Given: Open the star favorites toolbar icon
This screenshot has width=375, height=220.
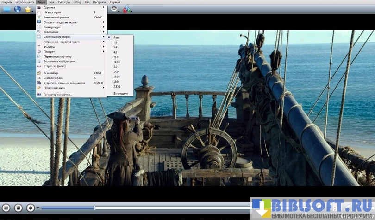Looking at the screenshot, I should tap(28, 9).
